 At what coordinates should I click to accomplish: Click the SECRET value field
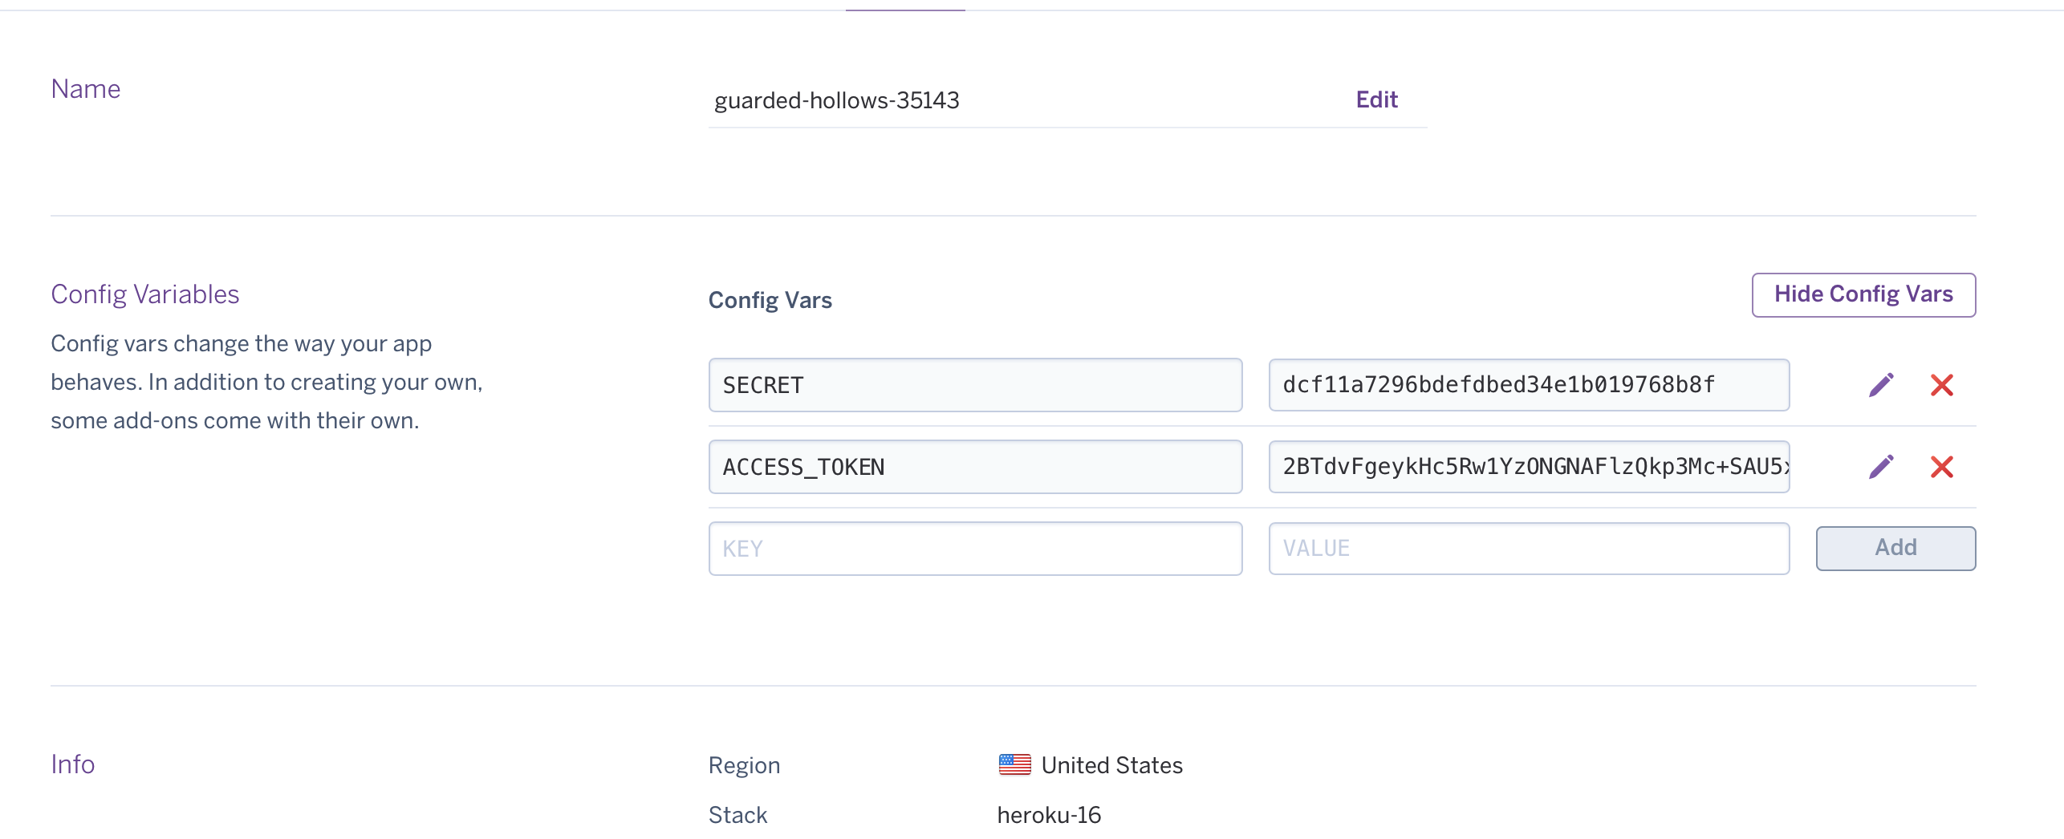(x=1529, y=385)
